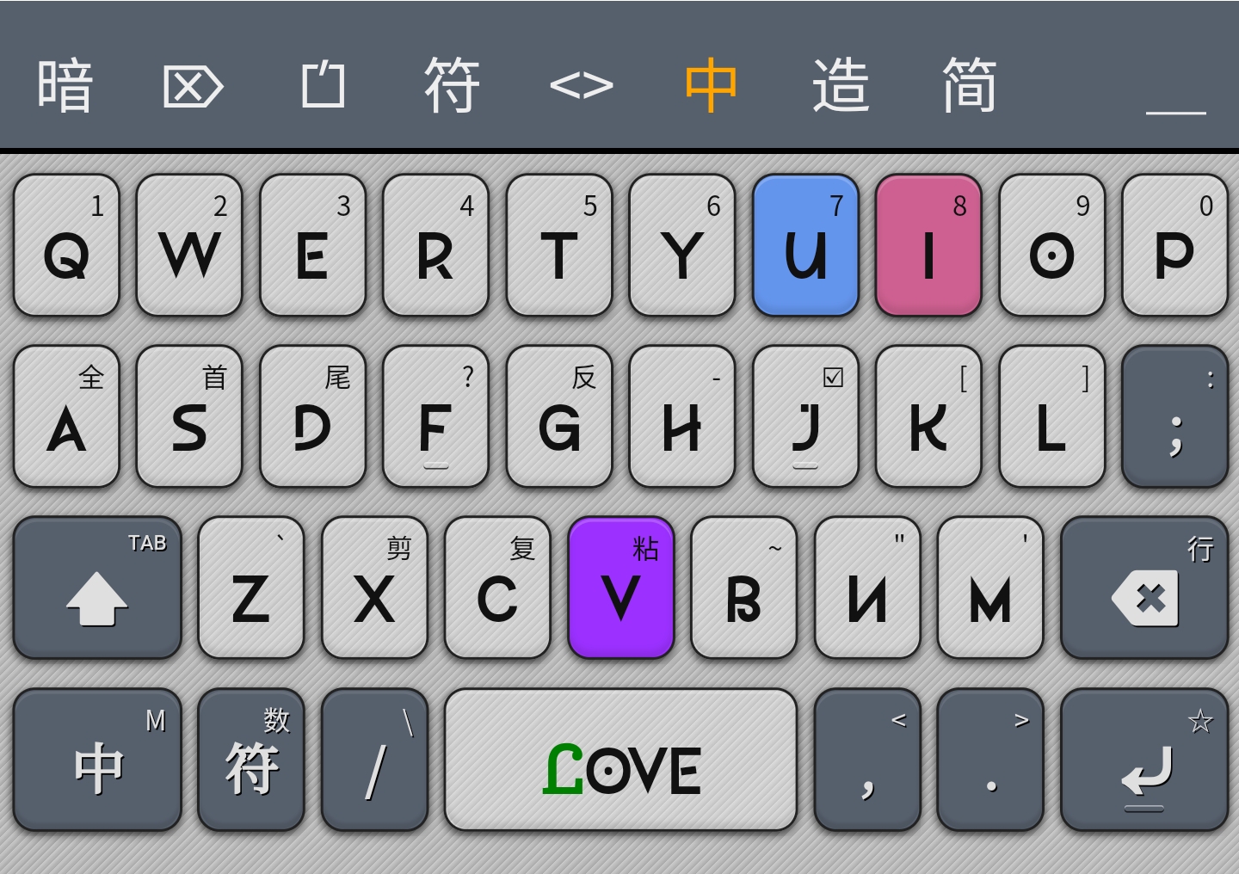Click the clipboard icon in top bar
The image size is (1239, 874).
(x=324, y=85)
